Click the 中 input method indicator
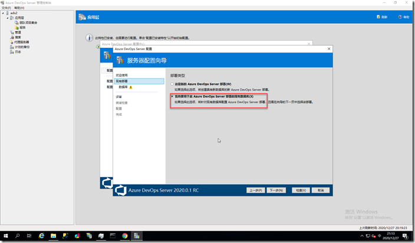The height and width of the screenshot is (243, 415). click(x=380, y=236)
